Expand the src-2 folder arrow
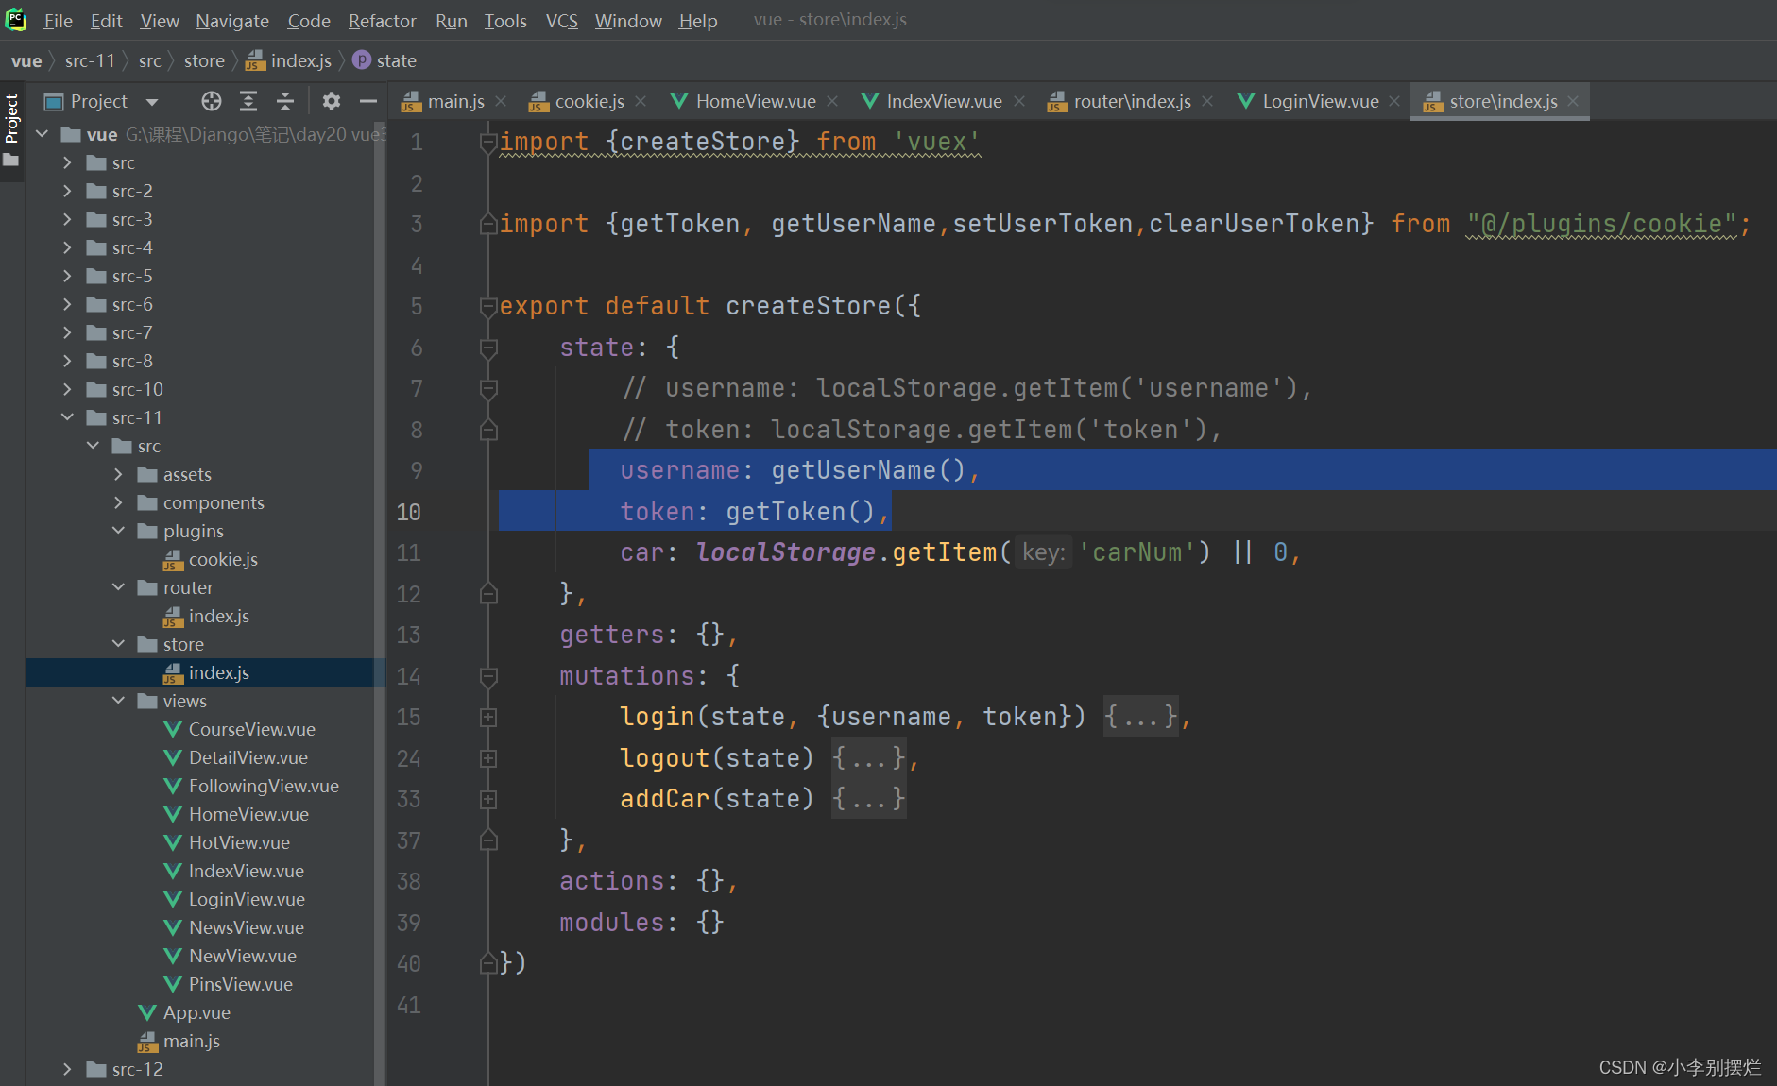Viewport: 1777px width, 1086px height. coord(67,191)
